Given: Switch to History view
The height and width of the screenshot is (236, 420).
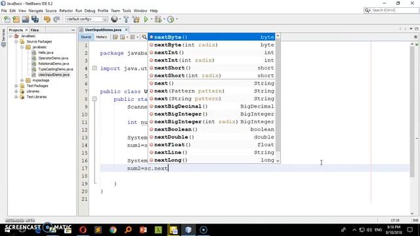Looking at the screenshot, I should pos(101,37).
